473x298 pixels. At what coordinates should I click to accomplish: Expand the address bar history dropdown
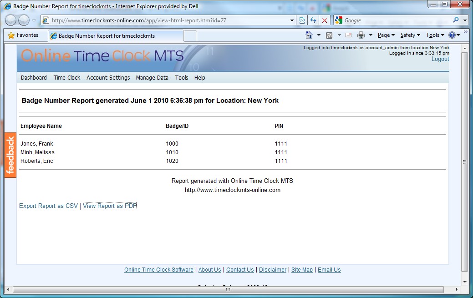click(292, 20)
